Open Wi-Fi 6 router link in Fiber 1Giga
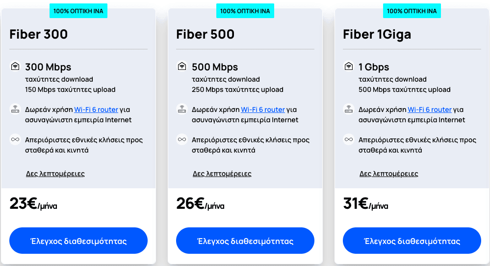The height and width of the screenshot is (266, 490). (x=430, y=110)
